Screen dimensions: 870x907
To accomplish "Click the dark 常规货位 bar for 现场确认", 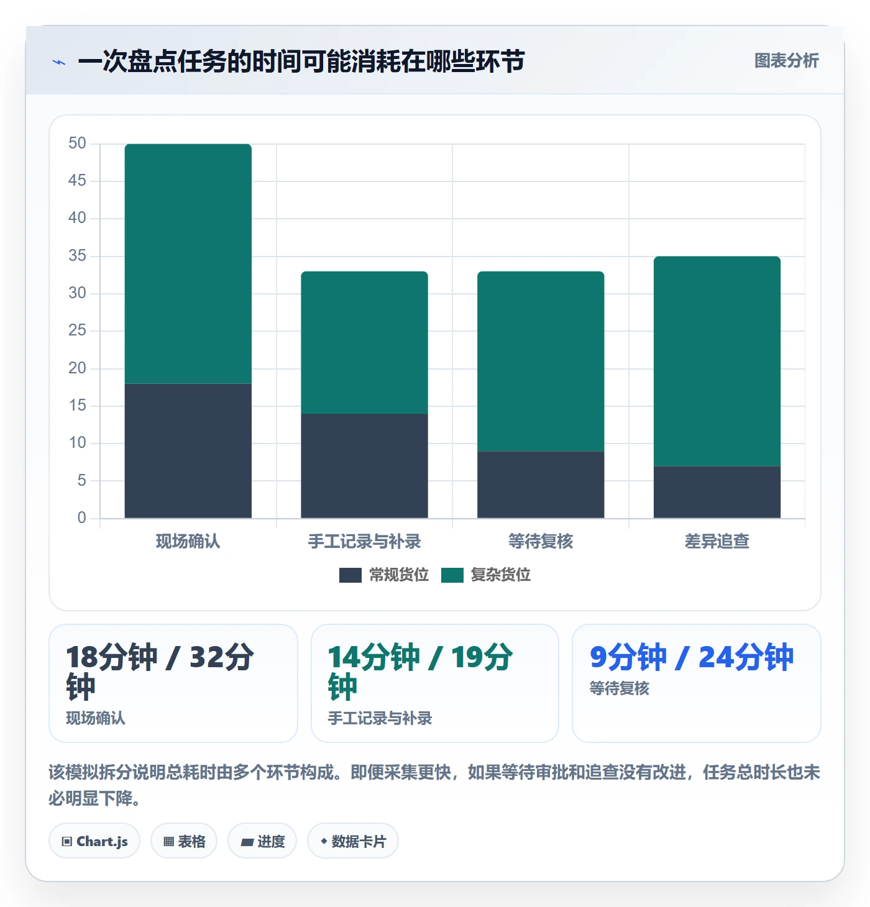I will pos(188,451).
